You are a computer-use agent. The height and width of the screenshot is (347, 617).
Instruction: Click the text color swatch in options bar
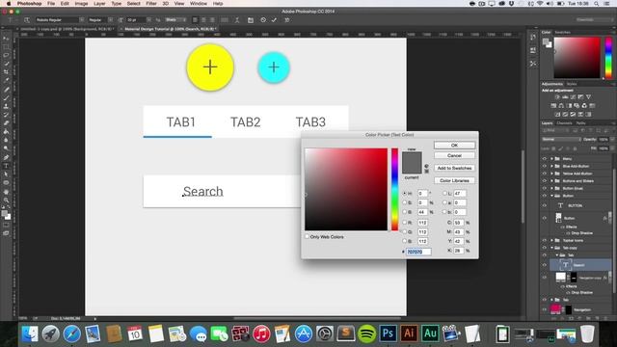[x=225, y=19]
